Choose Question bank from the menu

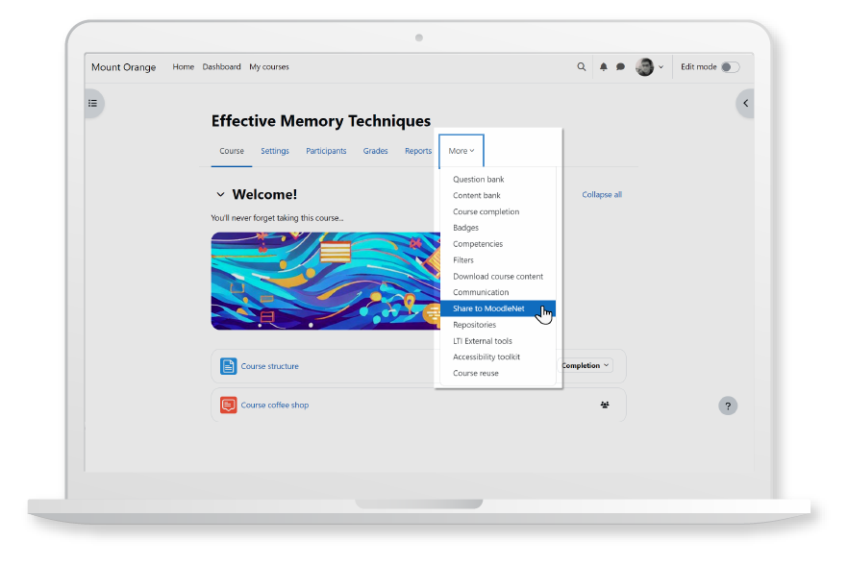point(478,179)
